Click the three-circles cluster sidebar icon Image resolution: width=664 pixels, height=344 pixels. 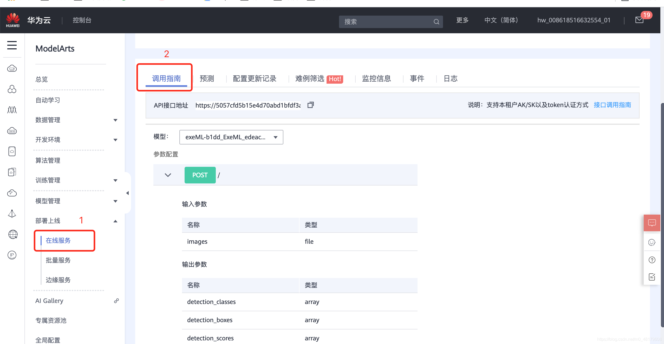[x=12, y=89]
